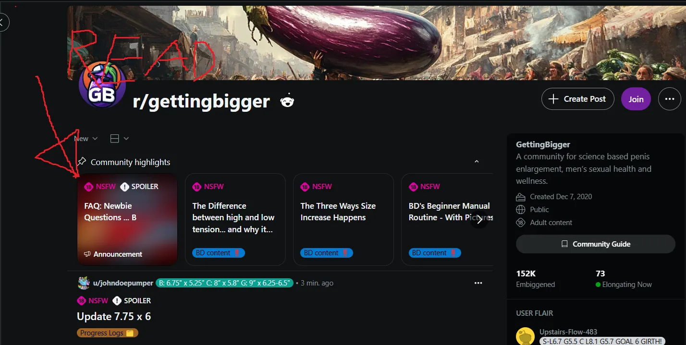Click the r/gettingbigger community avatar icon
Screen dimensions: 686x345
tap(102, 86)
